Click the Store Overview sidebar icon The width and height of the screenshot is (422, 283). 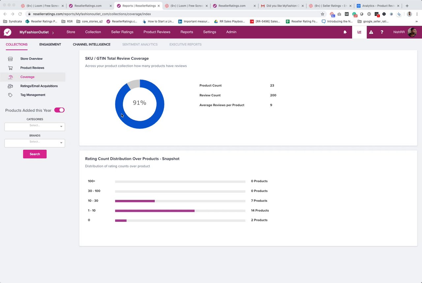pos(10,59)
